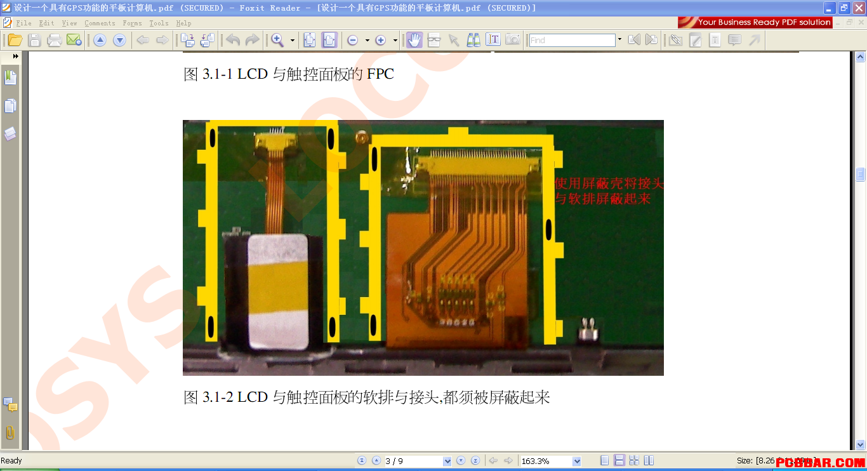867x471 pixels.
Task: Select the Zoom In magnifier tool
Action: click(x=278, y=40)
